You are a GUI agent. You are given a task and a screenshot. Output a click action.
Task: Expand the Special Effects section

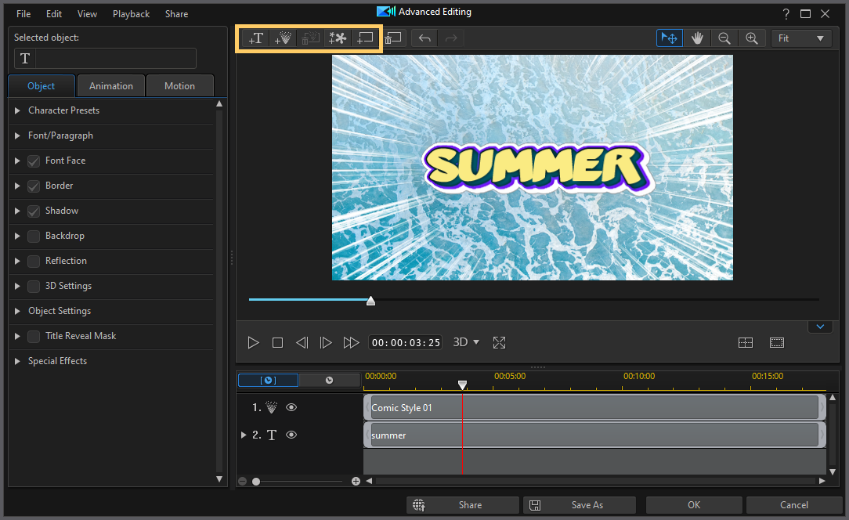pos(17,361)
